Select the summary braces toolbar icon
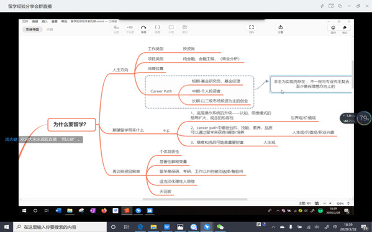Viewport: 372px width, 232px height. [157, 27]
